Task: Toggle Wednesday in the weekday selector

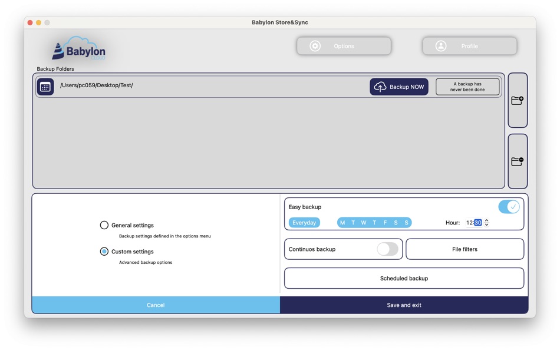Action: [x=364, y=223]
